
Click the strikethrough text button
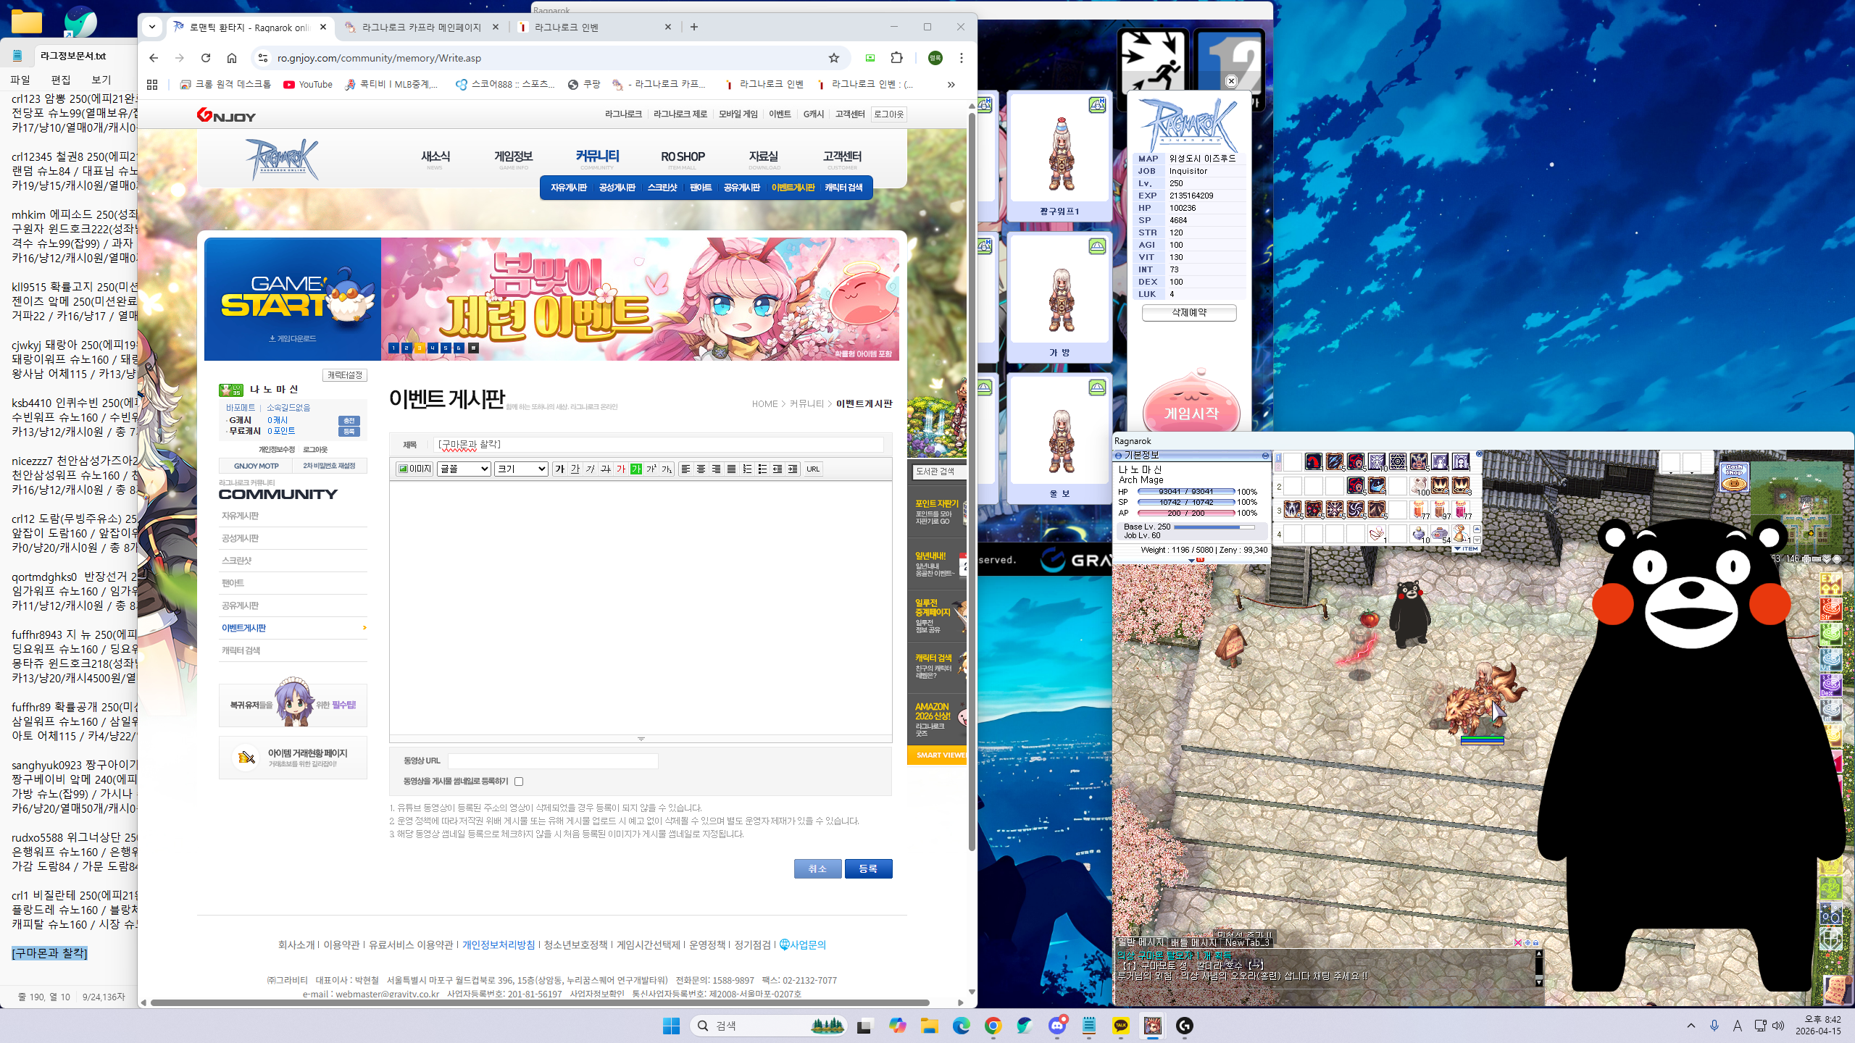[x=605, y=469]
